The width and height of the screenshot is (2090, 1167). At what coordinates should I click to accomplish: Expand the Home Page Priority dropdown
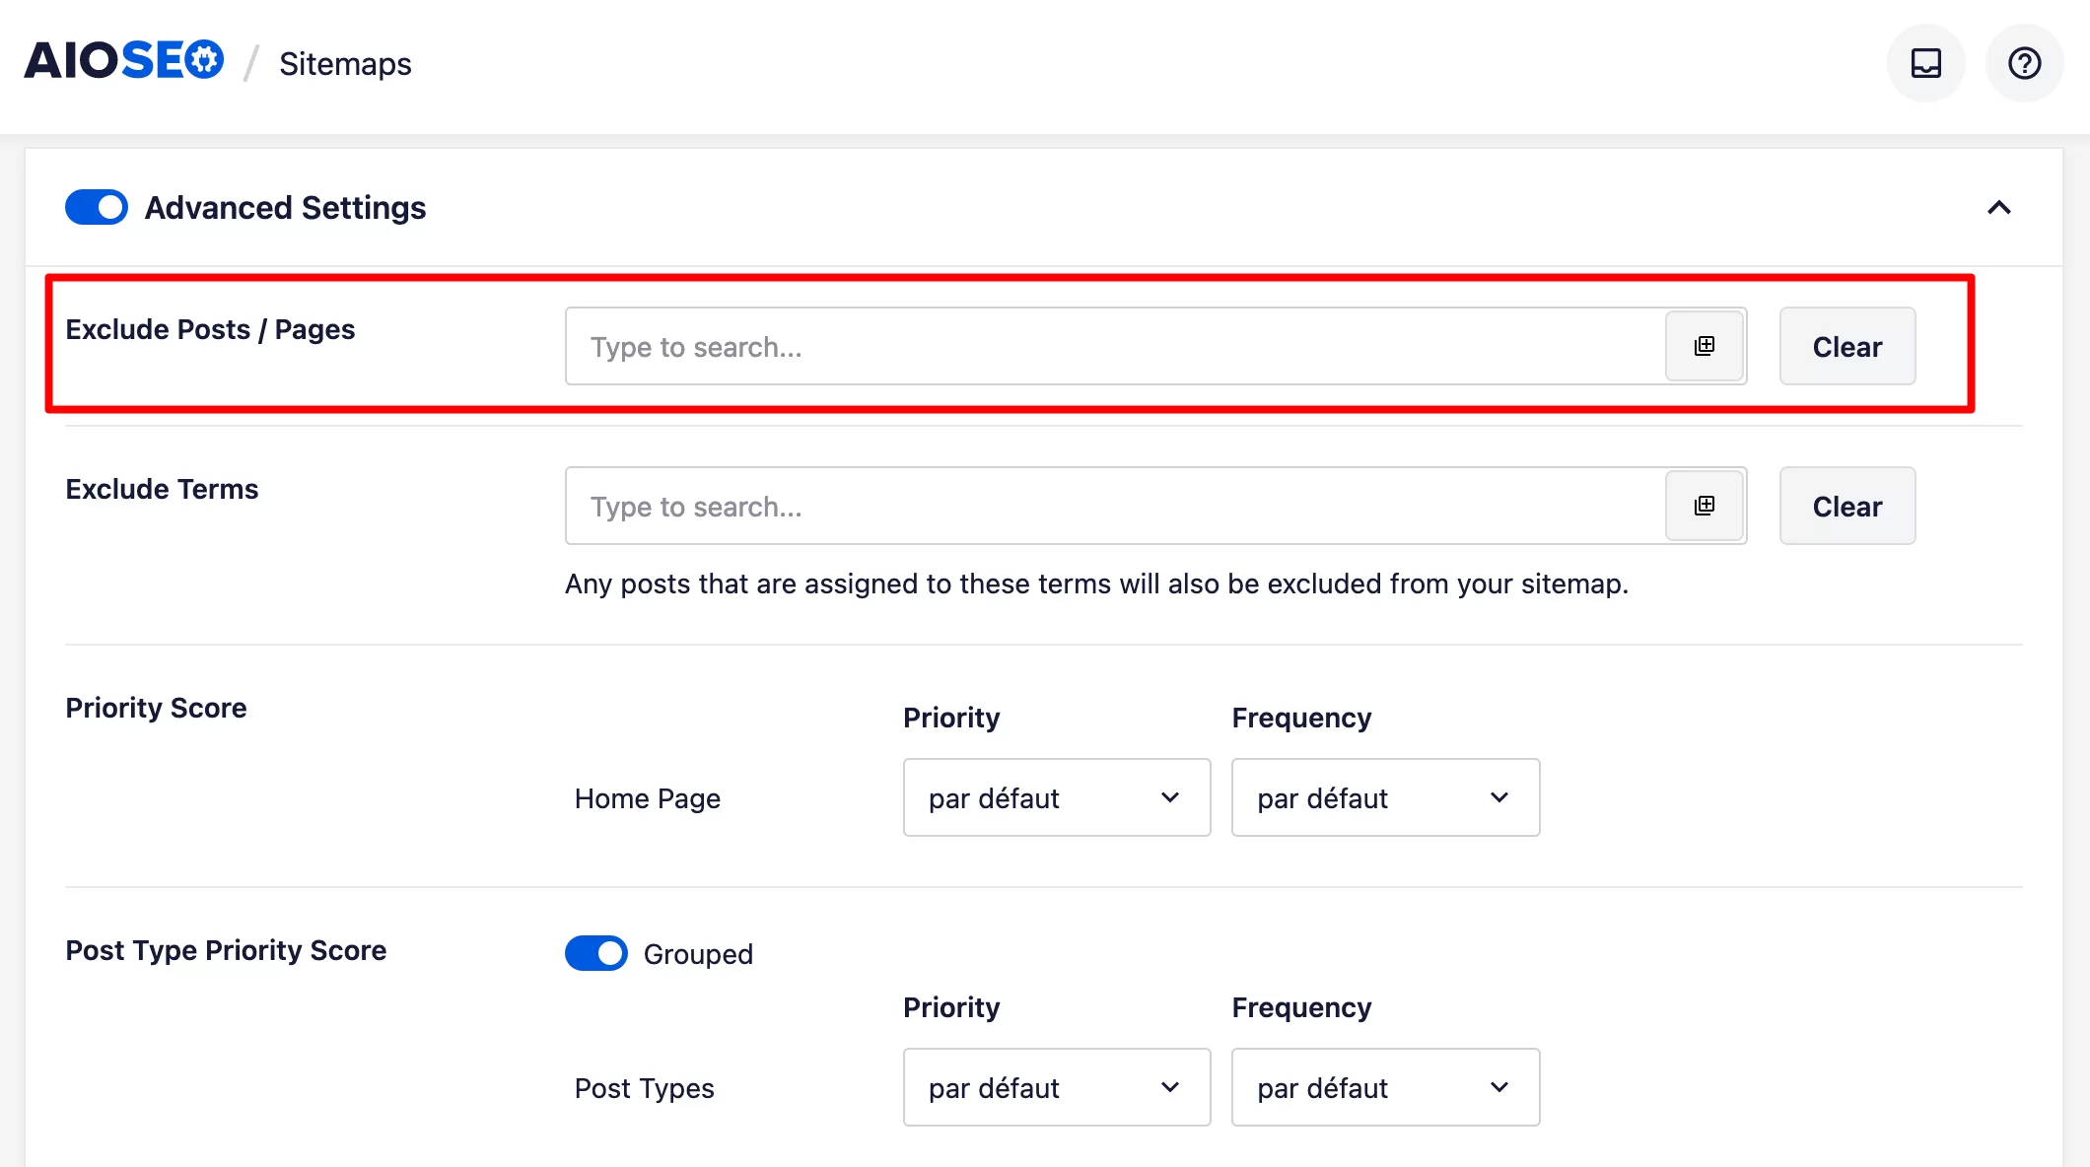(x=1055, y=796)
